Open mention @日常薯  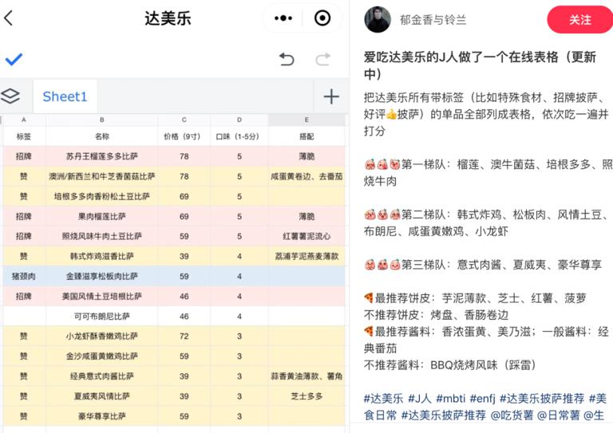[558, 415]
